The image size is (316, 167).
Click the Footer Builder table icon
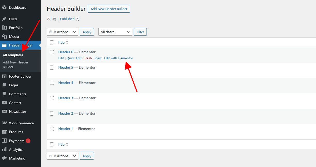(4, 76)
